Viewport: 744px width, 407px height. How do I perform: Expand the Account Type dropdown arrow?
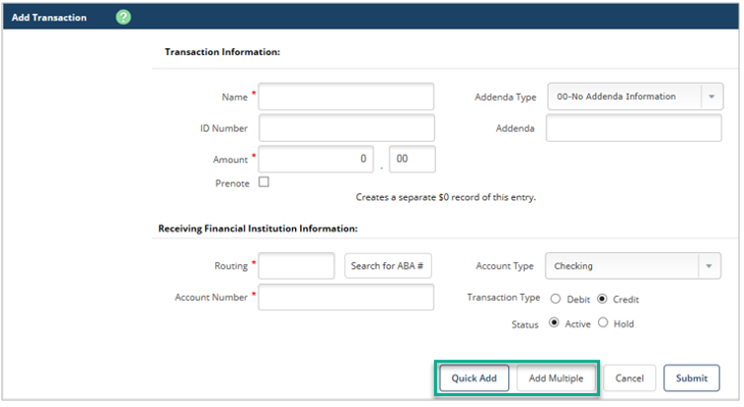pos(708,266)
